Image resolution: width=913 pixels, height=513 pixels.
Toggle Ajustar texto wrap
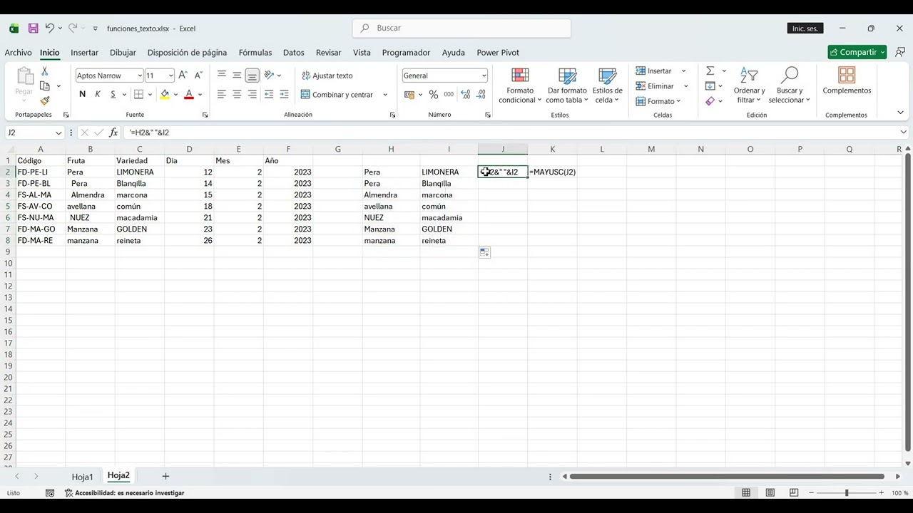(x=327, y=76)
